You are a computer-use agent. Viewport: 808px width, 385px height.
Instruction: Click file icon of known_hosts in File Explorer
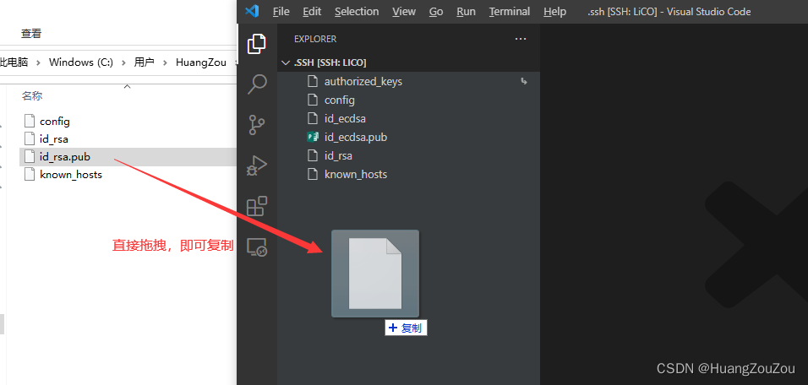click(30, 174)
